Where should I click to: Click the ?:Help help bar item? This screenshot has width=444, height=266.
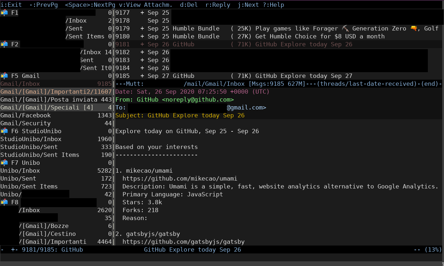[x=273, y=5]
